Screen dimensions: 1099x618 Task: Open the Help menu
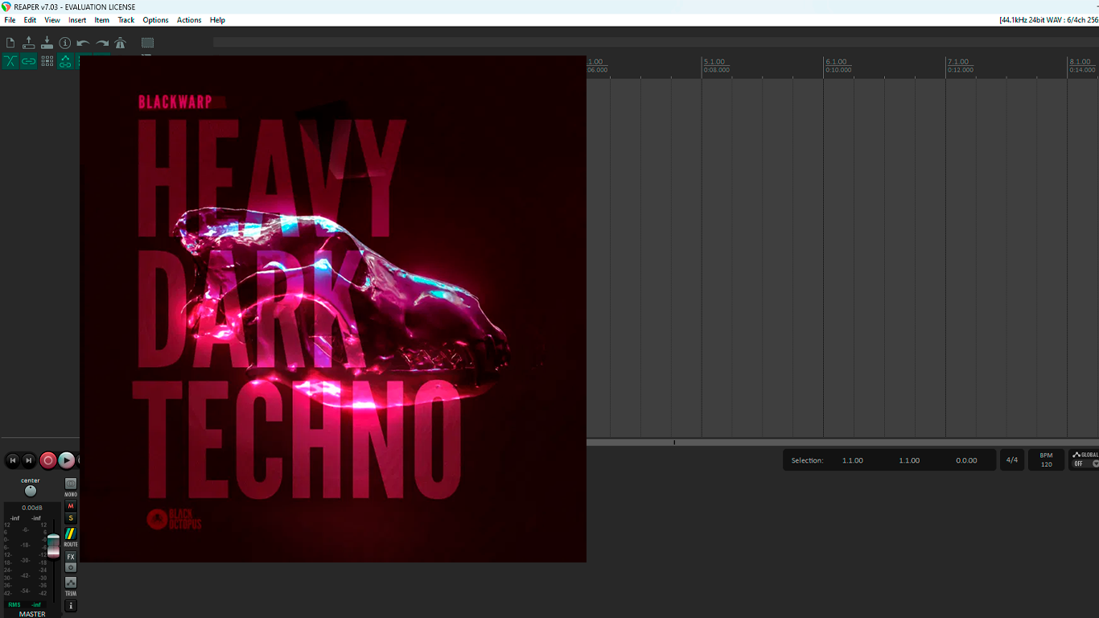coord(217,20)
